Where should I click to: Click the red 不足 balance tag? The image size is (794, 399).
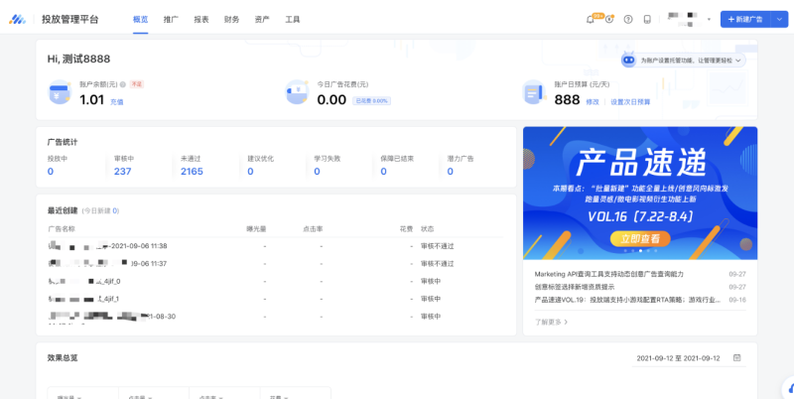(137, 84)
